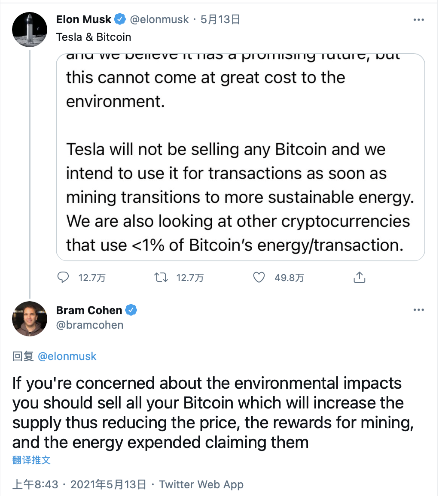Click 翻译推文 to translate the tweet
This screenshot has width=439, height=496.
click(x=31, y=460)
